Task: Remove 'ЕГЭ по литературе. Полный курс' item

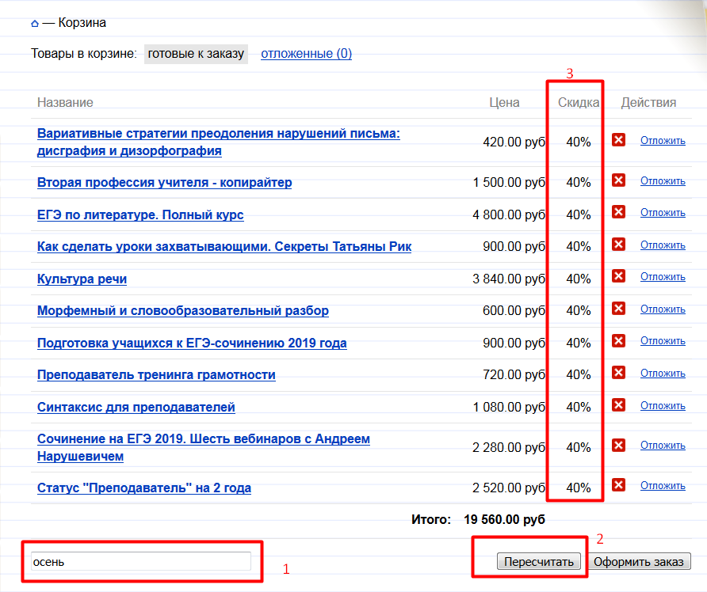Action: (619, 212)
